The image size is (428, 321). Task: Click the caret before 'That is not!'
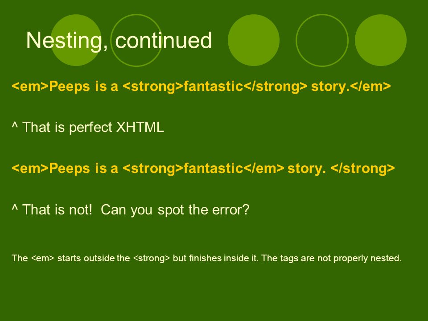(15, 208)
